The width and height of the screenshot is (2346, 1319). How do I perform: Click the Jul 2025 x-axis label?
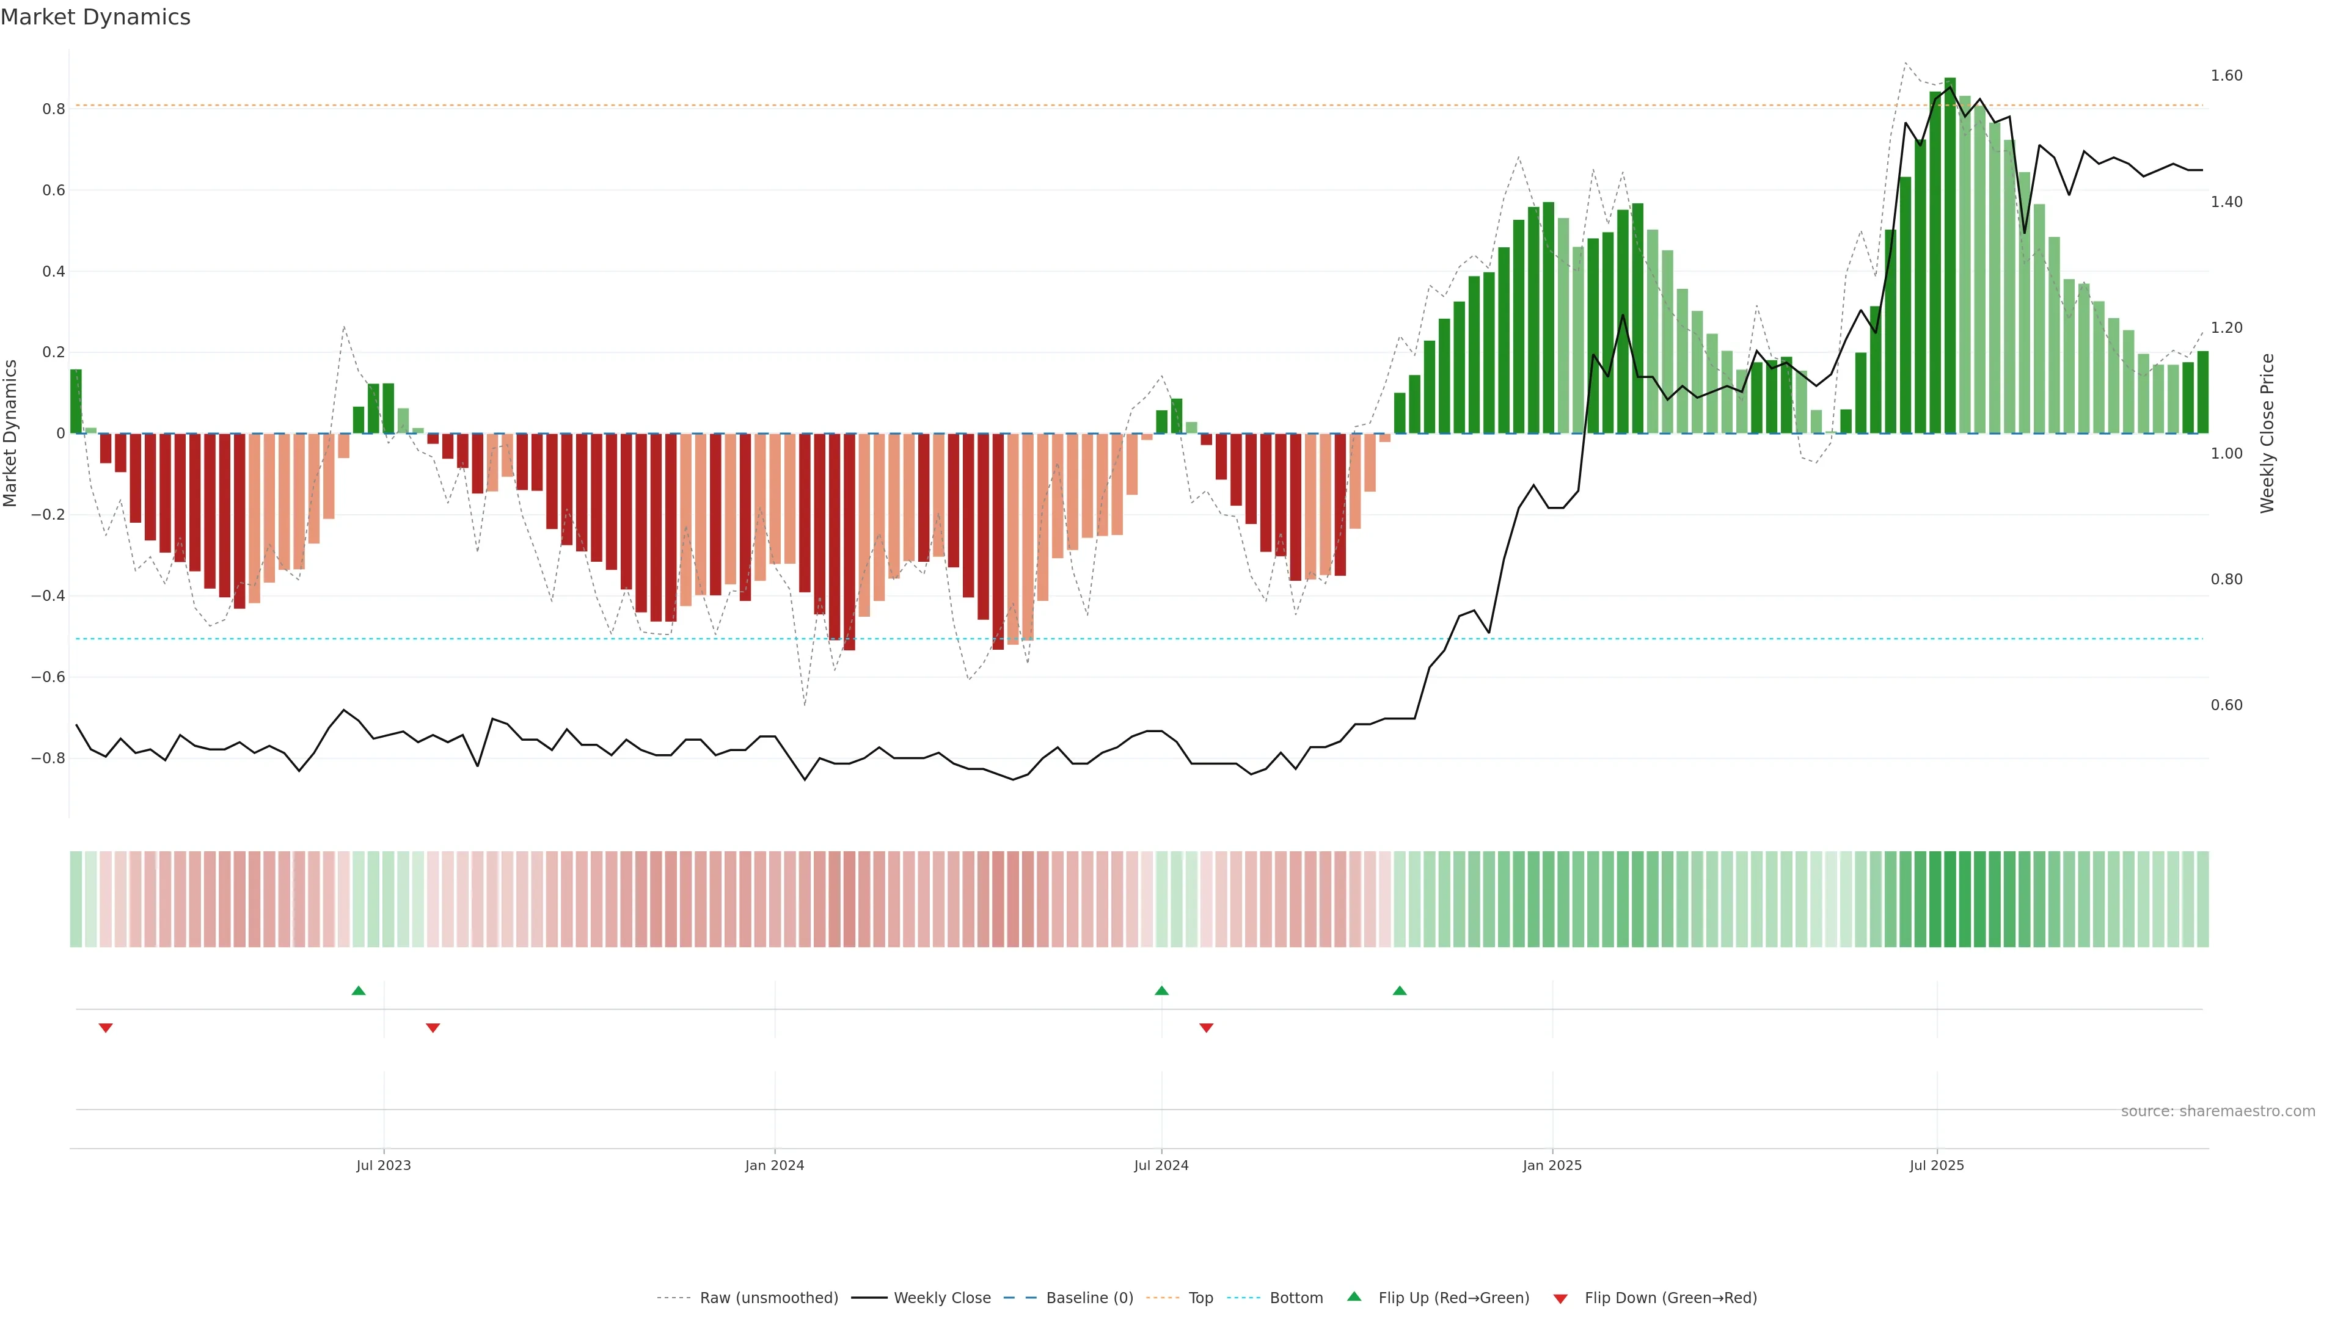(1936, 1165)
